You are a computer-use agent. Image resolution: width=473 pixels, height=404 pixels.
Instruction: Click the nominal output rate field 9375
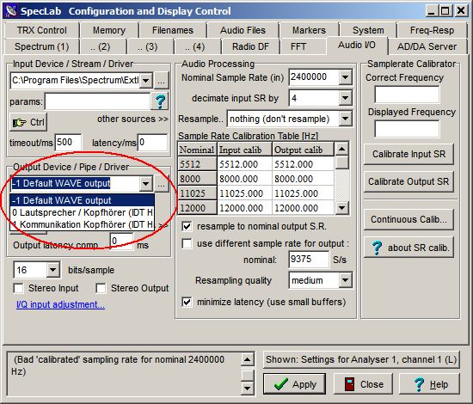click(x=309, y=260)
